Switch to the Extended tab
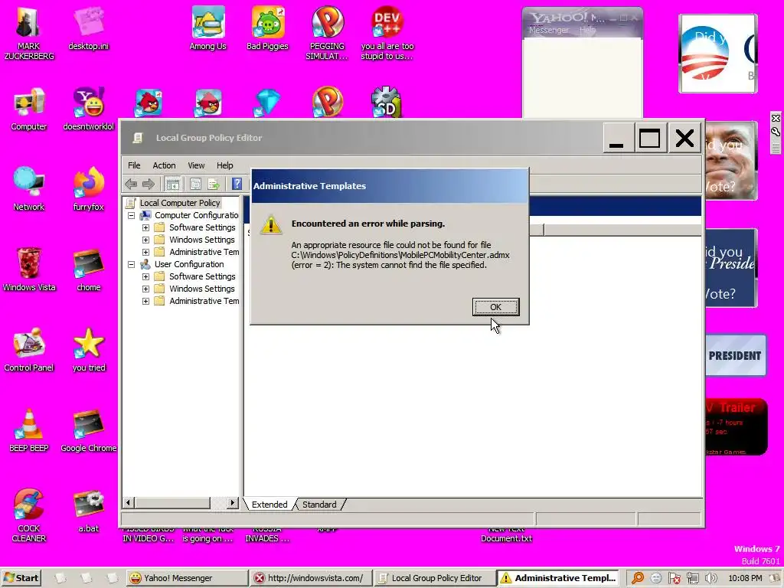This screenshot has width=784, height=588. point(269,505)
